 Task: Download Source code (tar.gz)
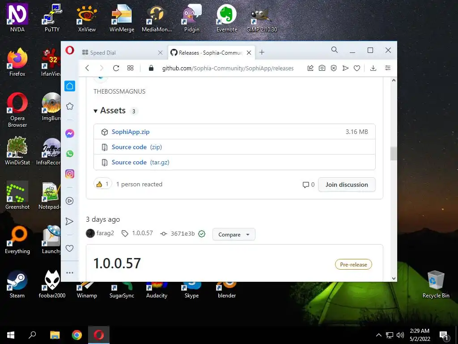click(140, 162)
